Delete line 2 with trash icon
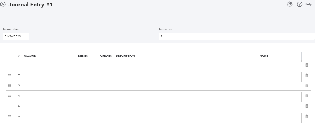 (x=307, y=75)
